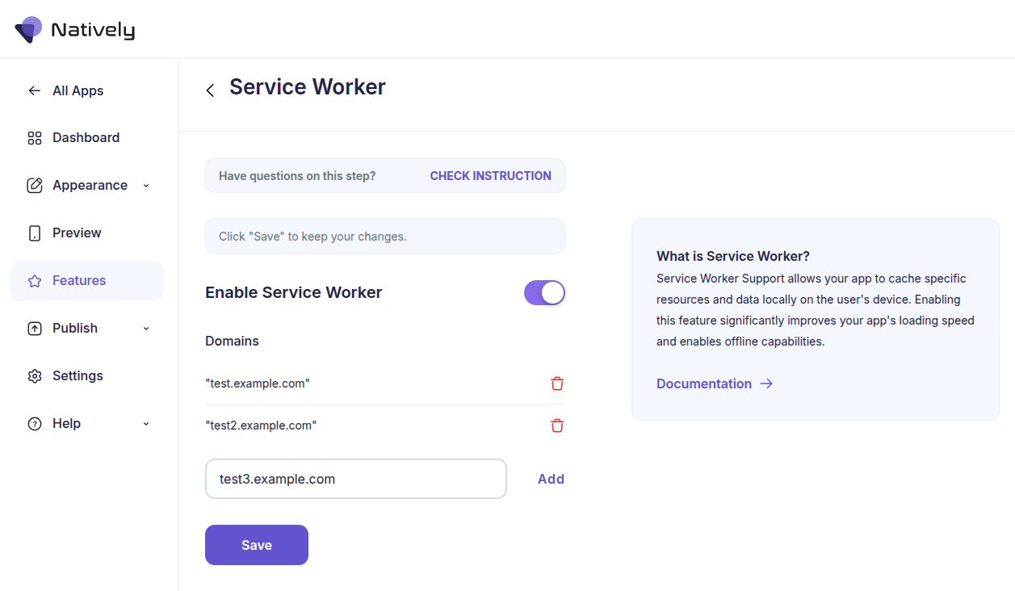1015x591 pixels.
Task: Click the arrow next to Documentation
Action: (x=766, y=384)
